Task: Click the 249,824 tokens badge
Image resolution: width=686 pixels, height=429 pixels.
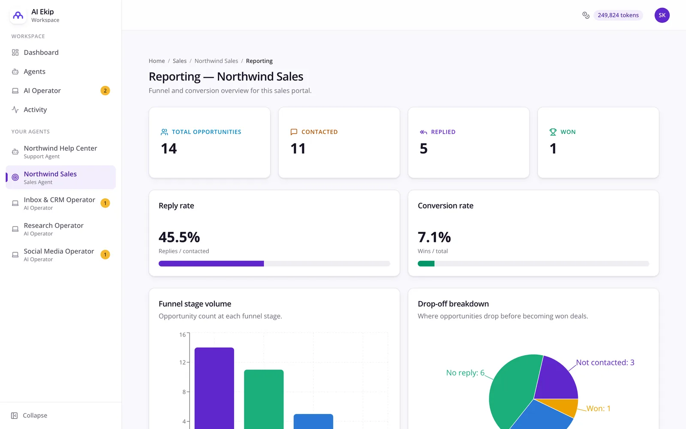Action: [x=618, y=15]
